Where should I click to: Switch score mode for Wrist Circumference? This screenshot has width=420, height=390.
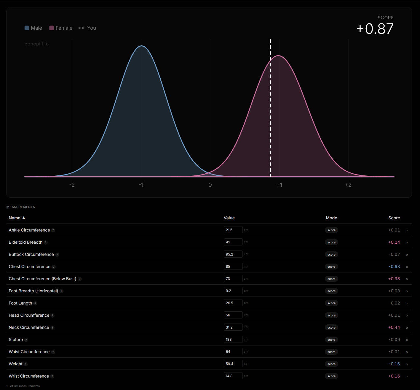point(331,376)
